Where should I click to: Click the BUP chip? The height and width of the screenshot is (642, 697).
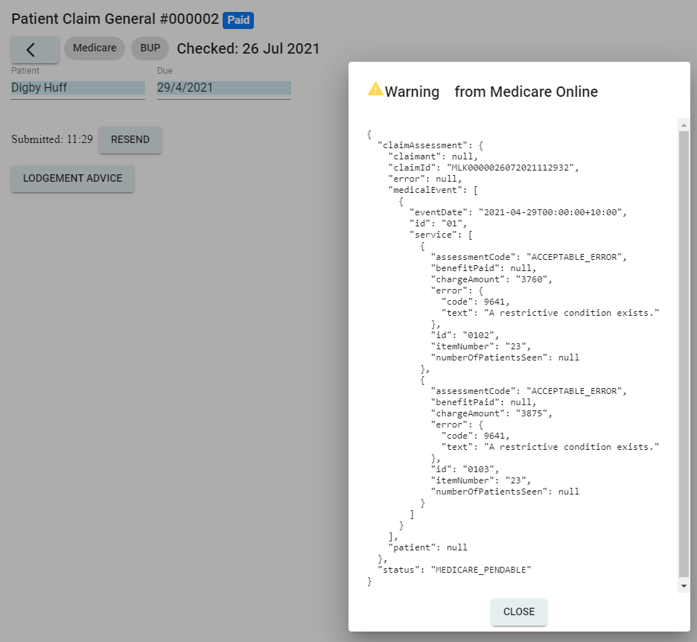point(150,48)
